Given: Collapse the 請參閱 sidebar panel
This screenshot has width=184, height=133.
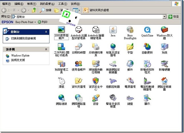Looking at the screenshot, I should click(46, 49).
